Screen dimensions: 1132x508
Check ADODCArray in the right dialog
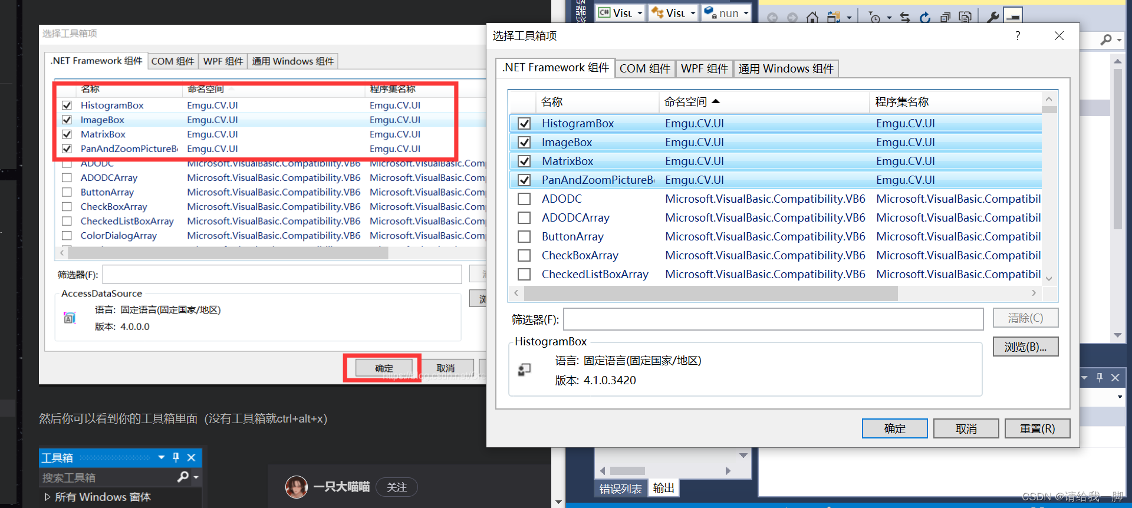pos(524,217)
